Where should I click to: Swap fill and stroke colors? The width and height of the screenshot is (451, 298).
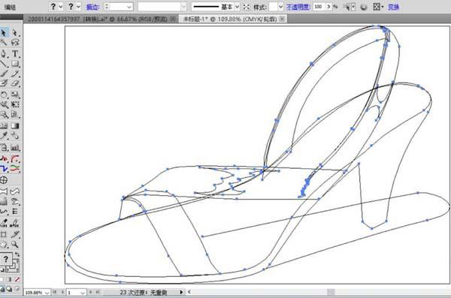(17, 254)
